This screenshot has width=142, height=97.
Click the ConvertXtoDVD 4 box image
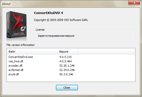[17, 26]
